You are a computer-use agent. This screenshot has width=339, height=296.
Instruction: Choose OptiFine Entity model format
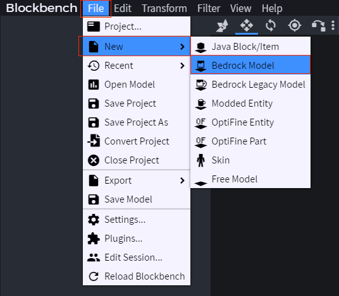[250, 122]
